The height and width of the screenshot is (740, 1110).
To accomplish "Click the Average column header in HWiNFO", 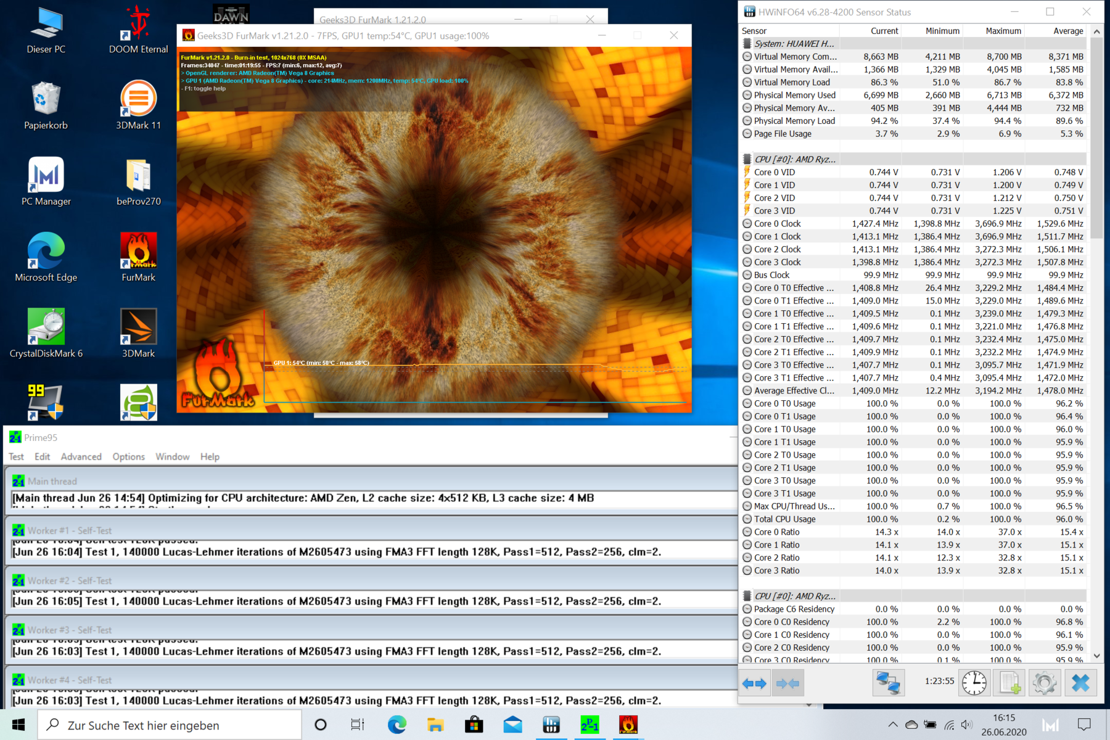I will point(1055,31).
